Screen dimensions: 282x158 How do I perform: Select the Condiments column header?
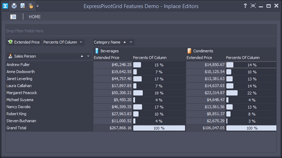pos(231,51)
